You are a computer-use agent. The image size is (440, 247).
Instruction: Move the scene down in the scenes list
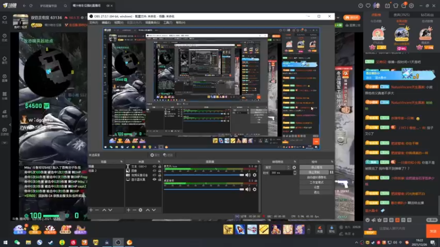(111, 210)
